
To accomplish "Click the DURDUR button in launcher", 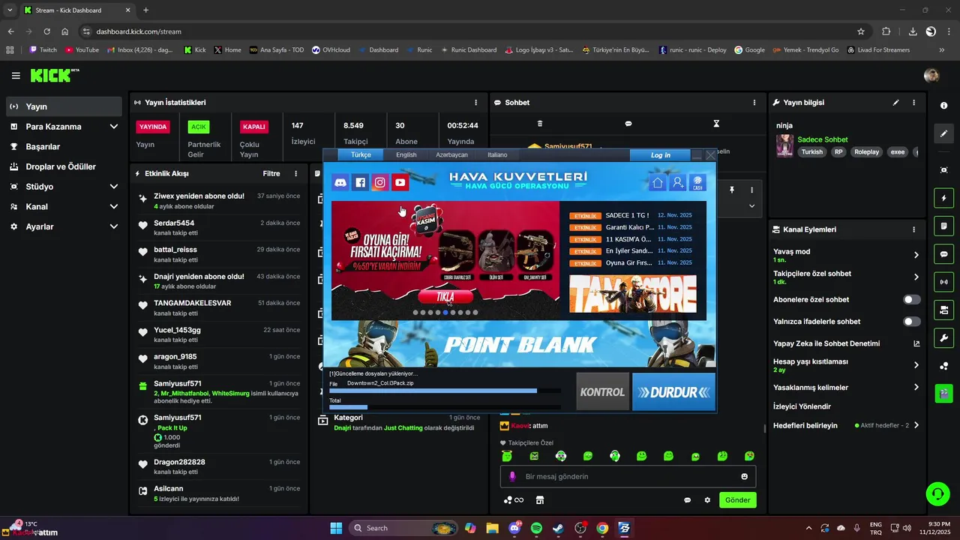I will coord(673,391).
